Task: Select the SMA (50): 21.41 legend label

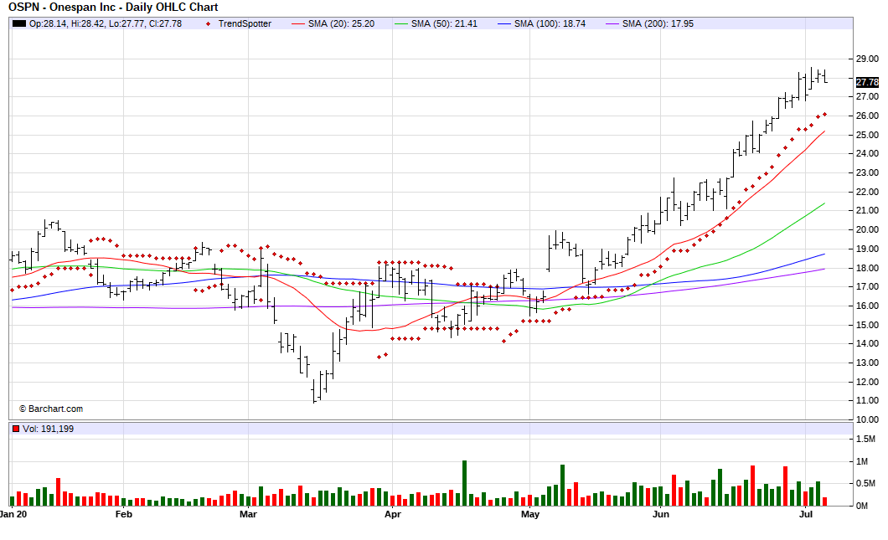Action: pyautogui.click(x=444, y=23)
